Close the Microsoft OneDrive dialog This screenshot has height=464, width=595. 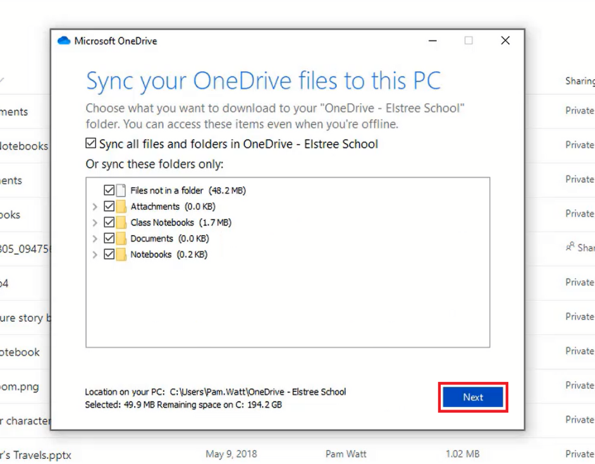[505, 40]
